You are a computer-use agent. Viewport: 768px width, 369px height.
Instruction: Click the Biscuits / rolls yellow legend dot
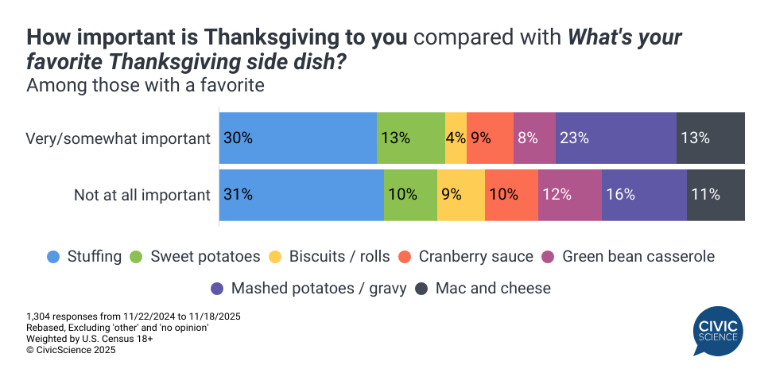coord(276,257)
